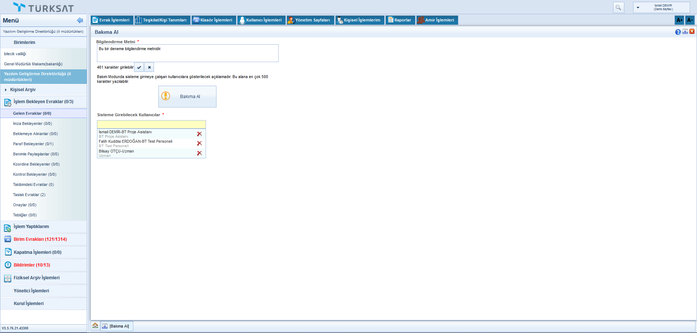
Task: Decrease font size with the A- icon
Action: (690, 20)
